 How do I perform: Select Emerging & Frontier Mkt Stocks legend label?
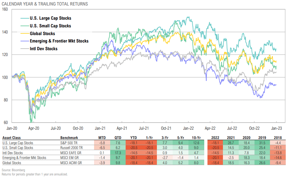(59, 41)
